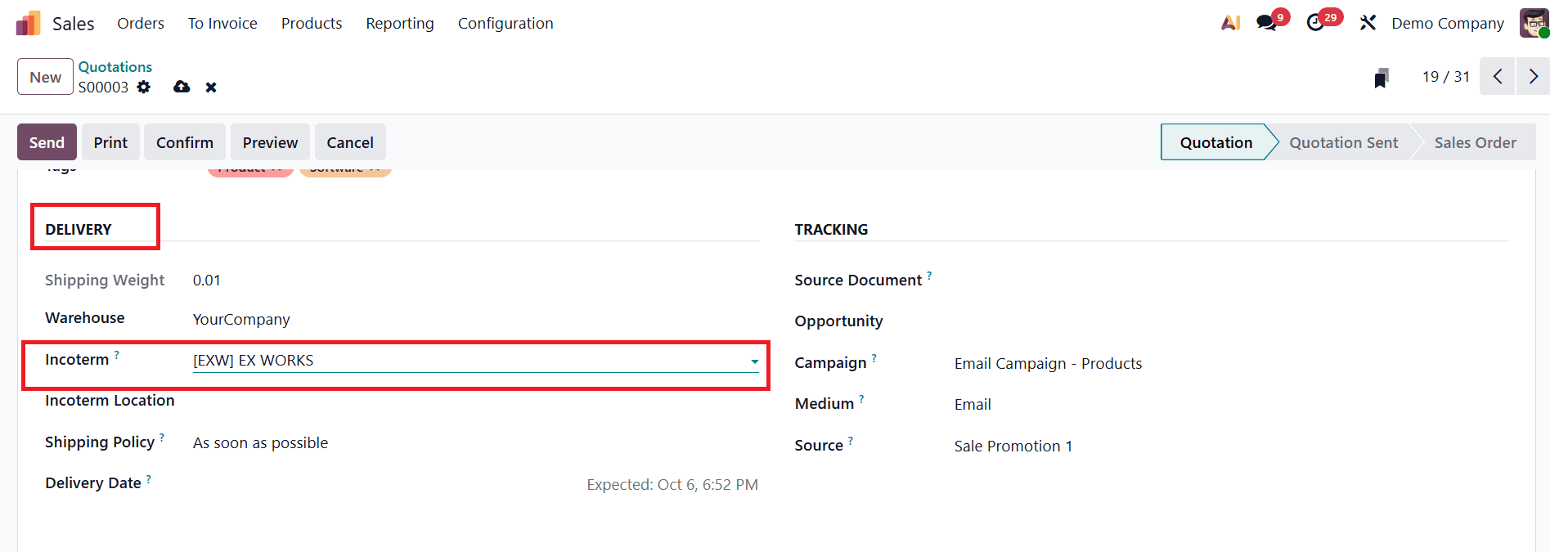Go to the next record arrow
Viewport: 1550px width, 552px height.
click(x=1533, y=77)
